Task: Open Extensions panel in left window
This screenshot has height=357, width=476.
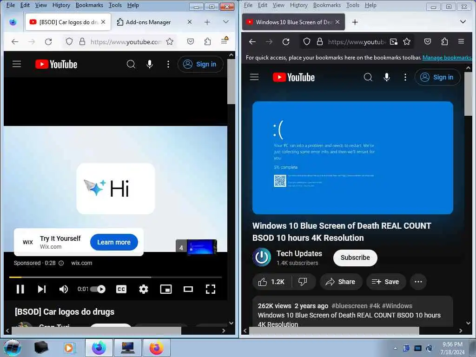Action: (x=207, y=41)
